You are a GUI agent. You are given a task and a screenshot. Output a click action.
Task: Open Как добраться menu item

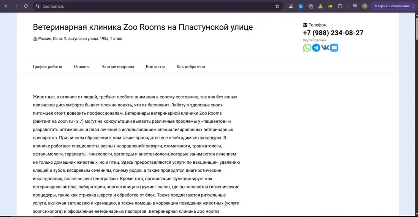pos(191,67)
